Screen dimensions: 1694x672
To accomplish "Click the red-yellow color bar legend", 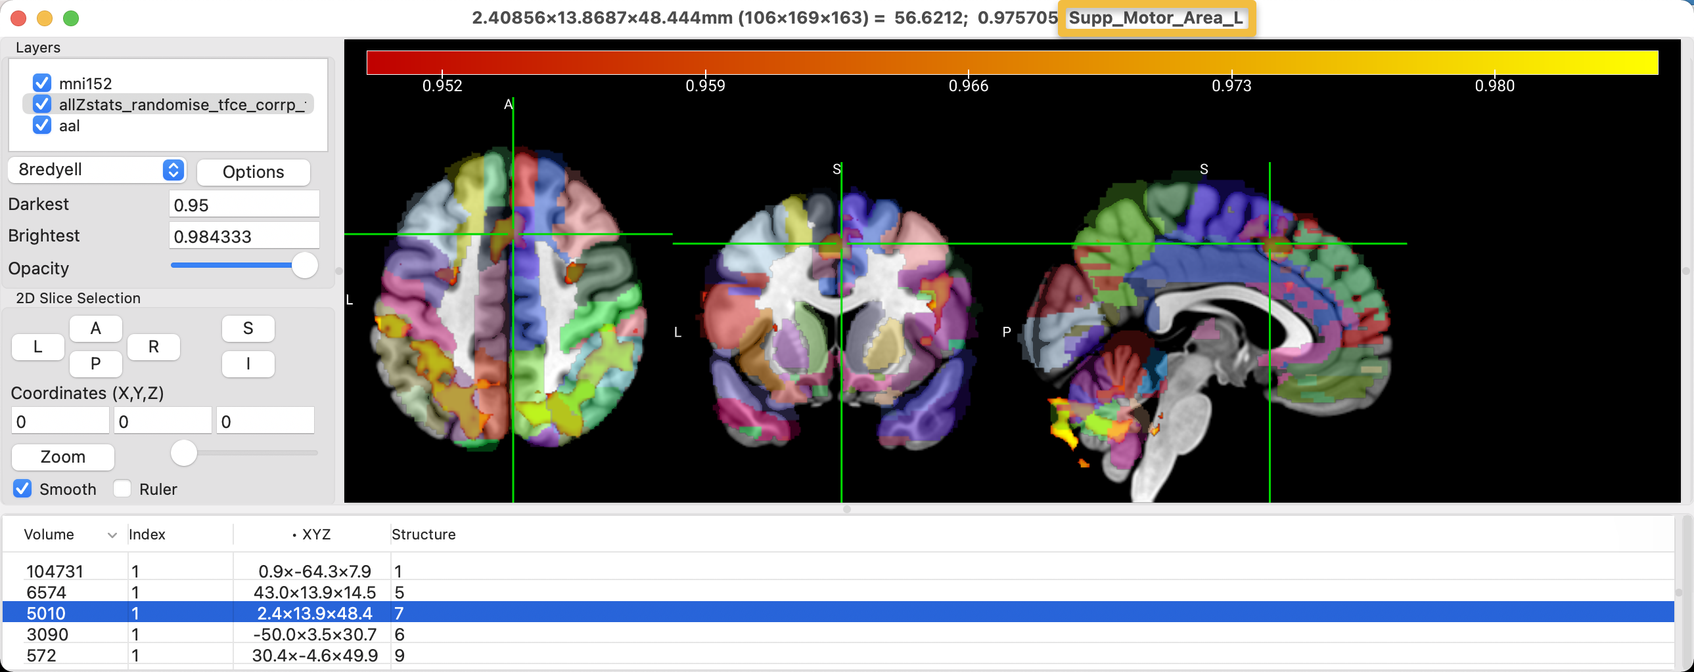I will pos(1012,62).
